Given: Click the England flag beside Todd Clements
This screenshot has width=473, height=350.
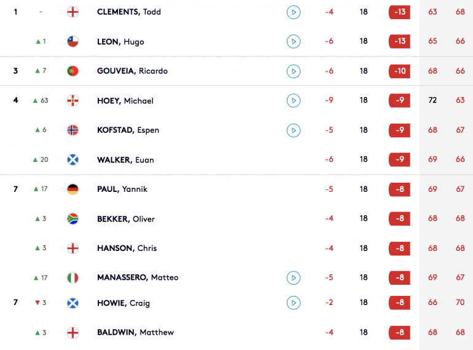Looking at the screenshot, I should pyautogui.click(x=72, y=12).
